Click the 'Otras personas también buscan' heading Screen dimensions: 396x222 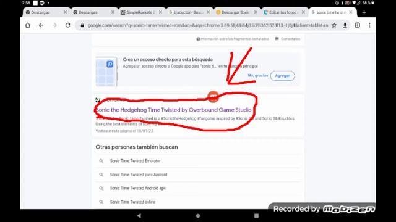[x=137, y=147]
